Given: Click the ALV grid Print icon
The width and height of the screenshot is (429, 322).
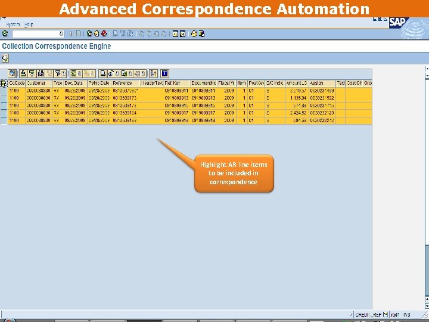Looking at the screenshot, I should point(103,73).
